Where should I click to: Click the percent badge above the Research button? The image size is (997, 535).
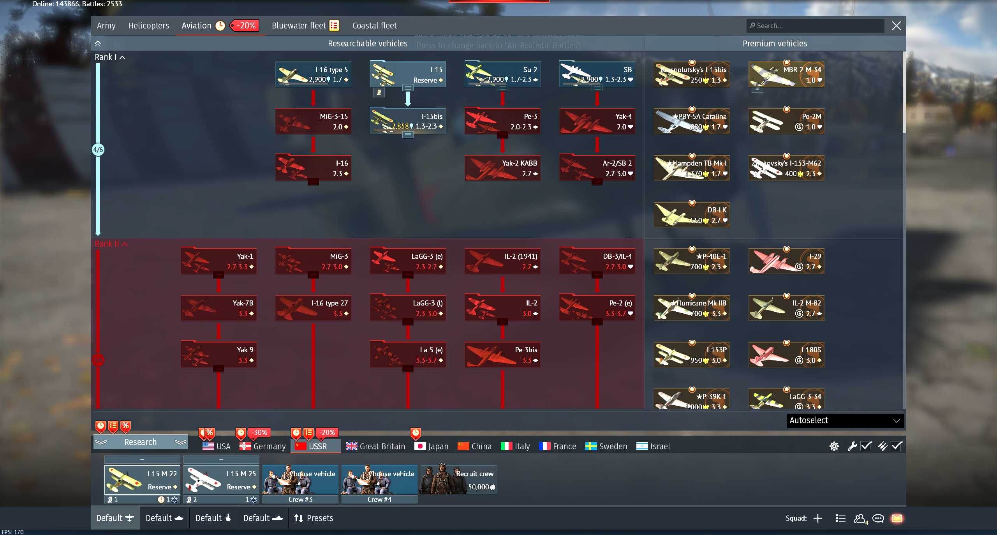tap(125, 426)
